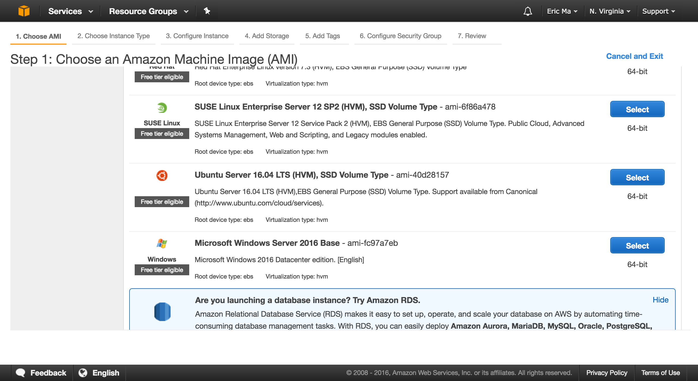Click the Feedback speech bubble icon
The width and height of the screenshot is (698, 381).
point(20,373)
